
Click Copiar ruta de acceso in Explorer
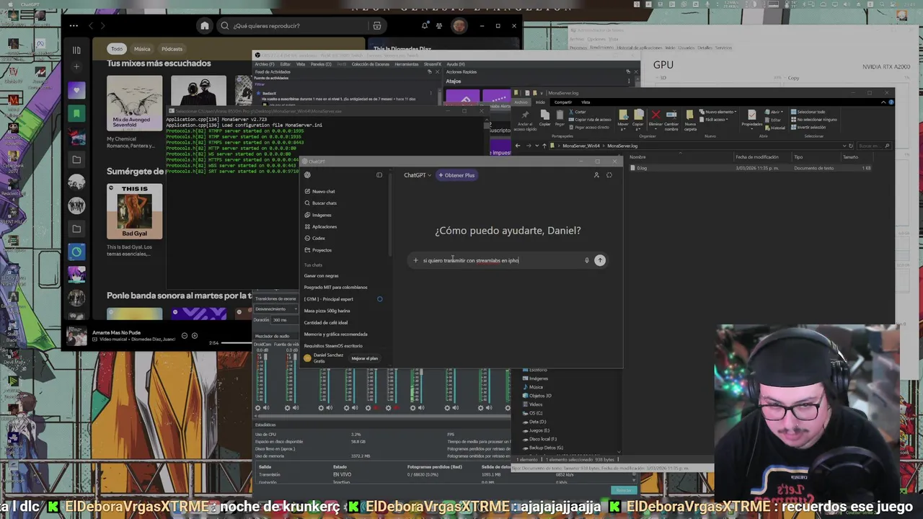[590, 120]
